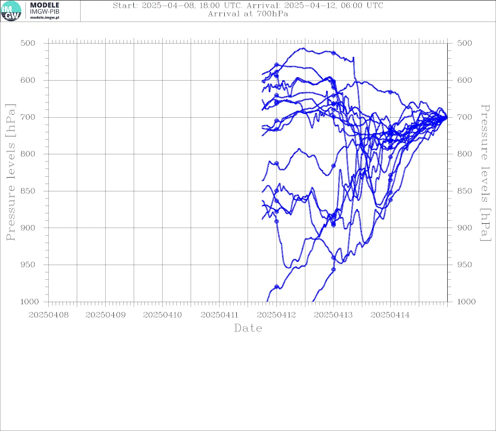
Task: Click the trajectory convergence point at 700 hPa
Action: coord(446,118)
